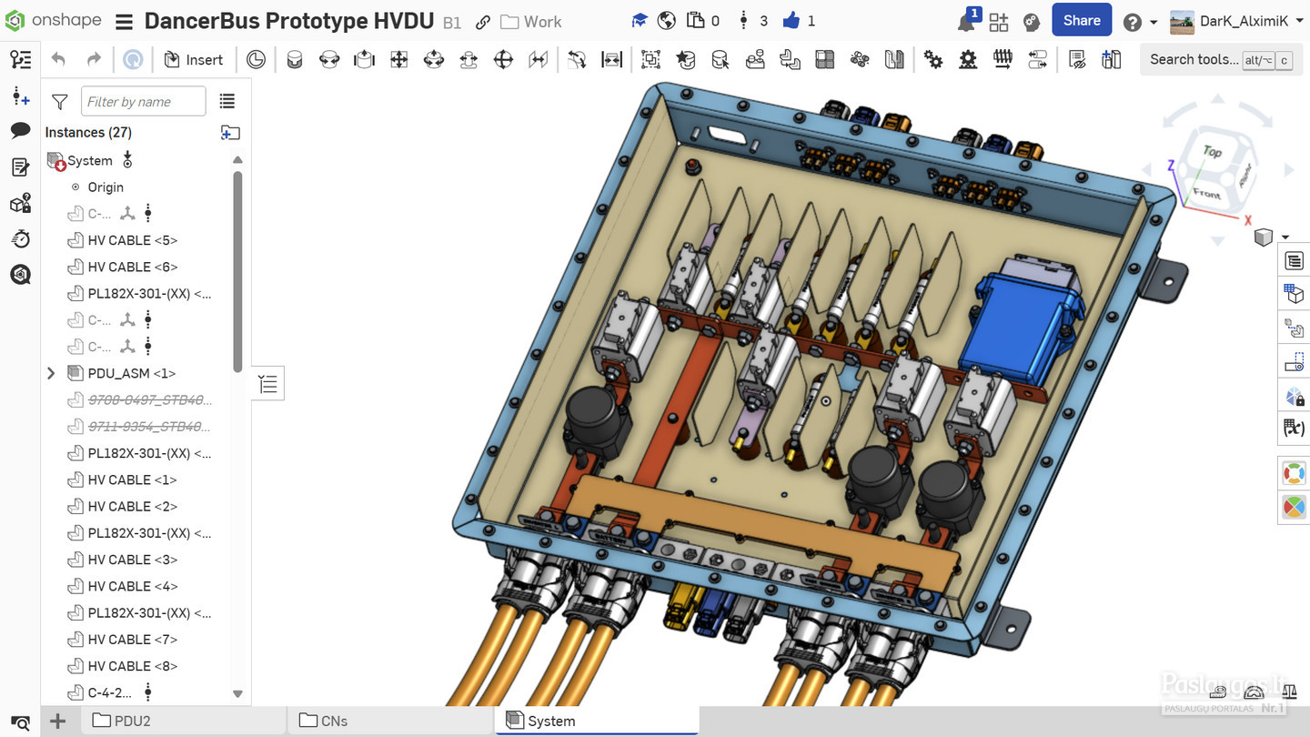Image resolution: width=1310 pixels, height=737 pixels.
Task: Add a new tab with the plus button
Action: pyautogui.click(x=57, y=722)
